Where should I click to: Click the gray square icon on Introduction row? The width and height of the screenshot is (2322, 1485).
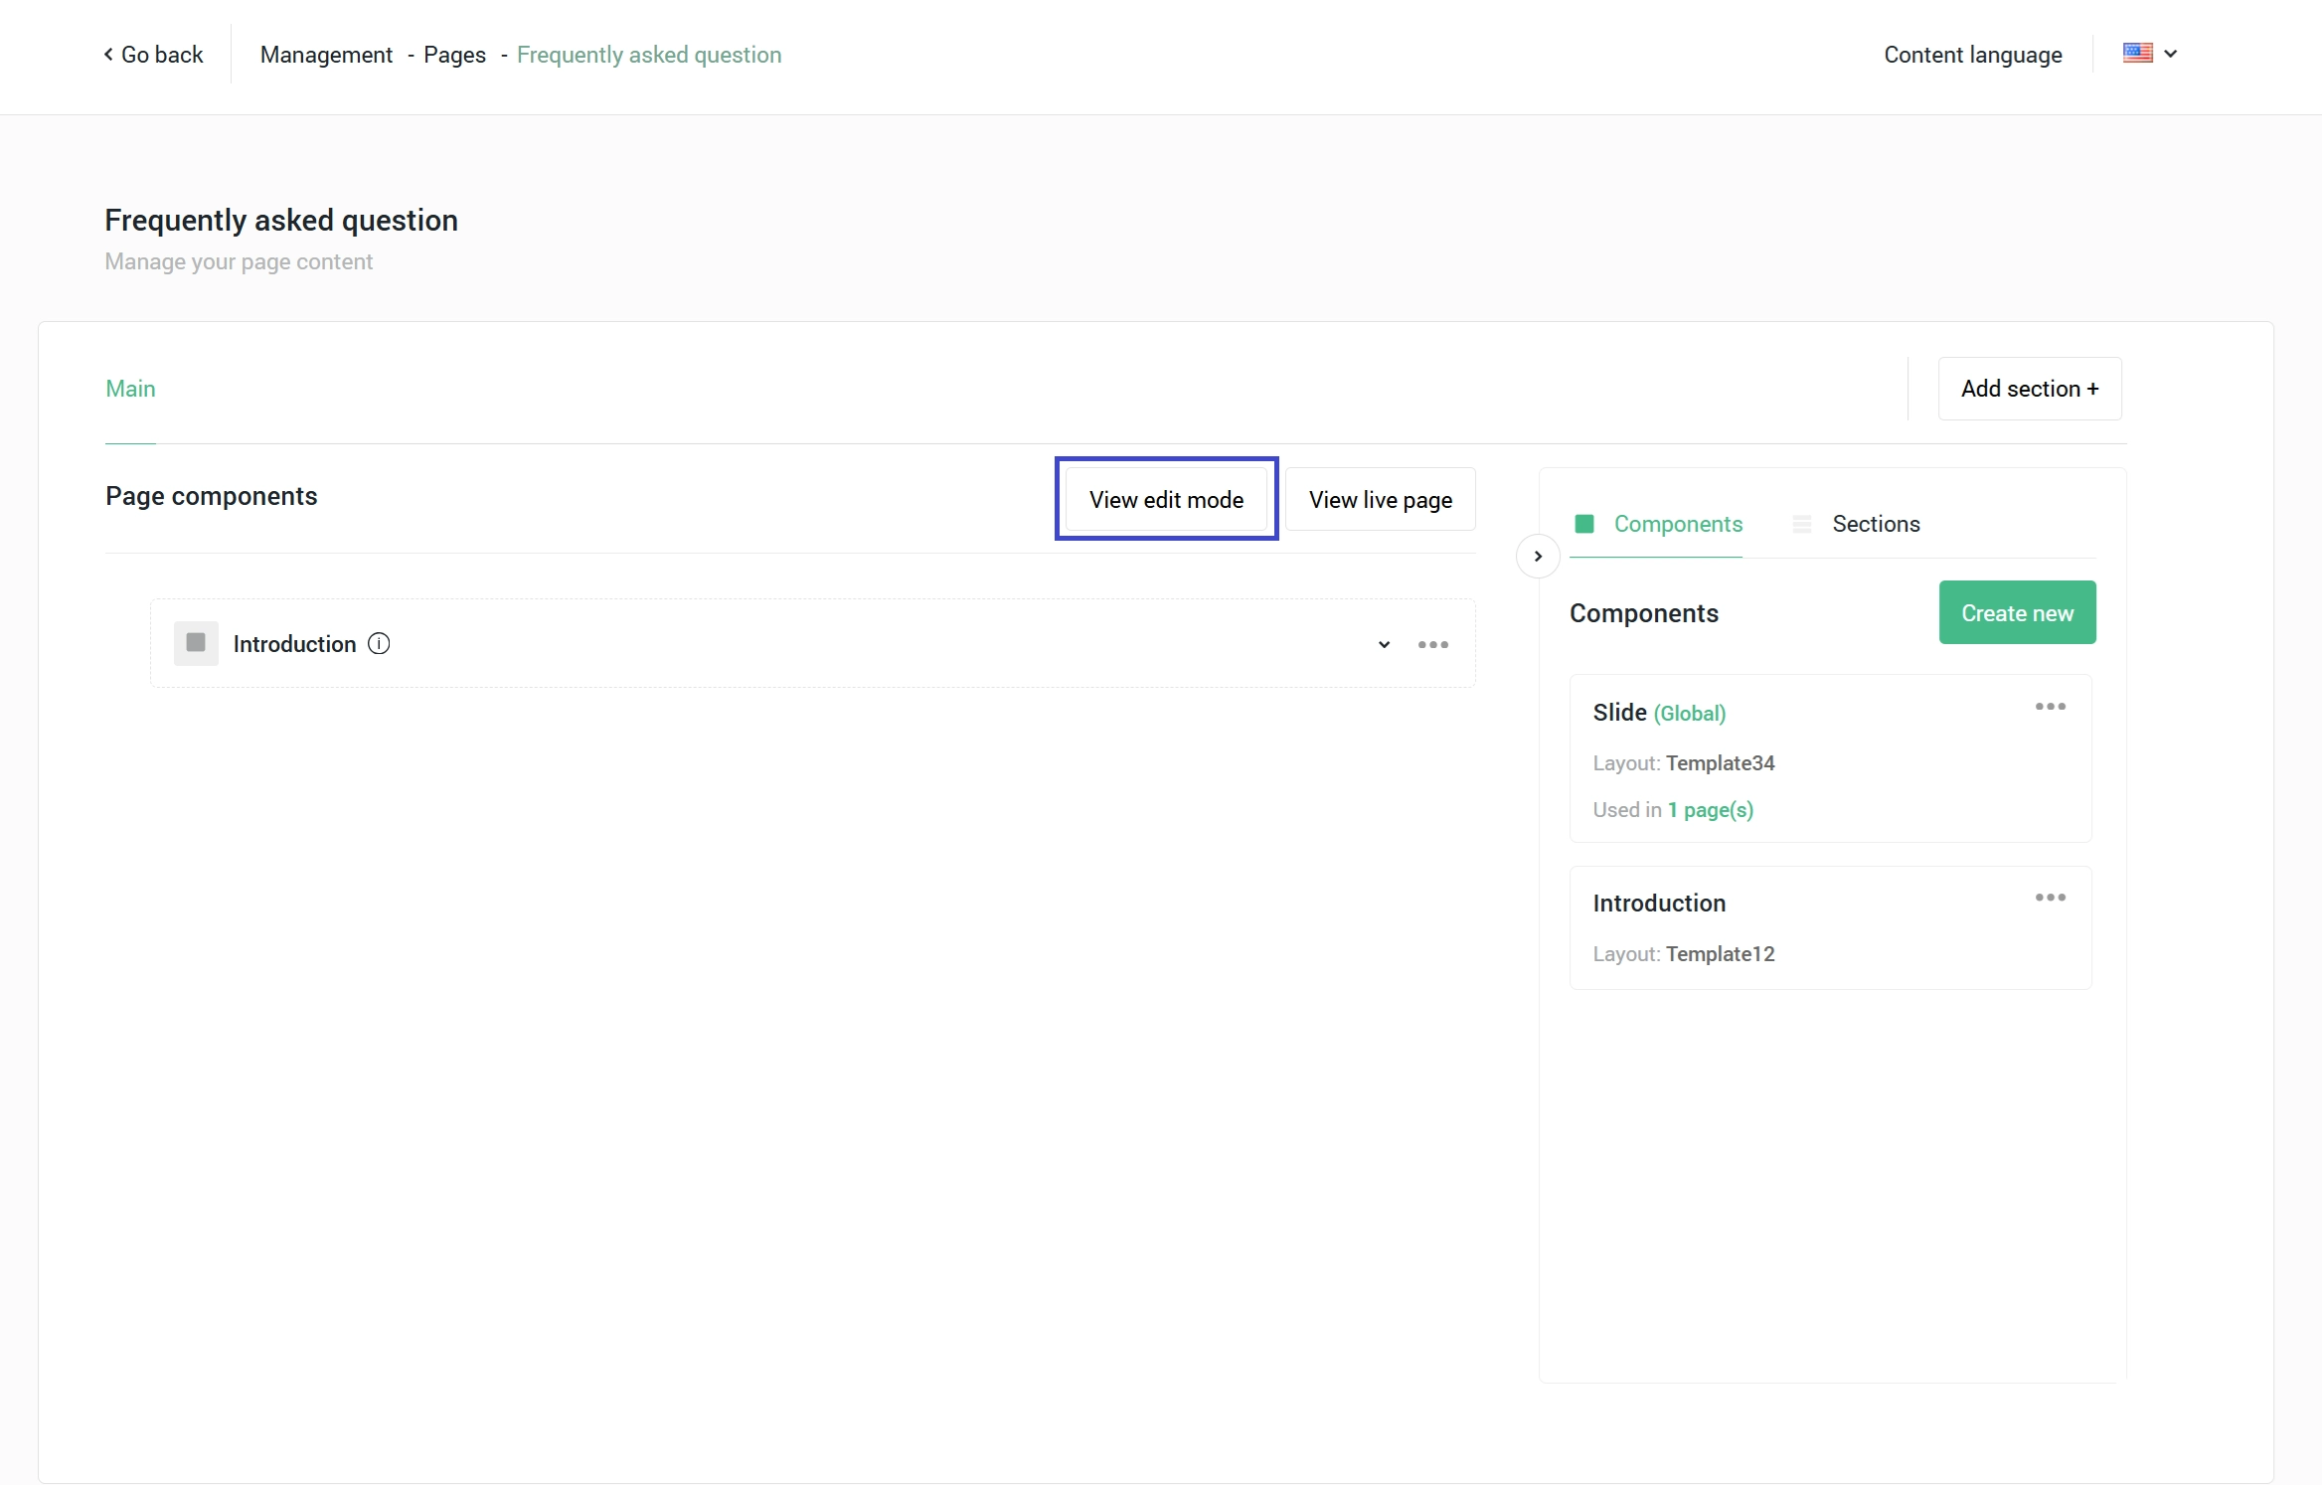pos(196,643)
